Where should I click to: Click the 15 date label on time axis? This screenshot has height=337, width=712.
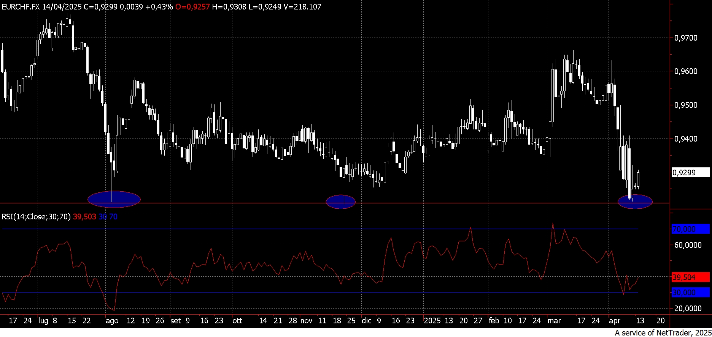72,321
